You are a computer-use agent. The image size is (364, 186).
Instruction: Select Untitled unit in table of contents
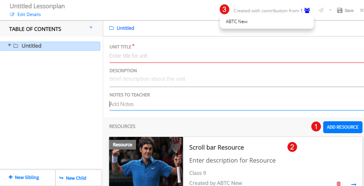(x=32, y=46)
